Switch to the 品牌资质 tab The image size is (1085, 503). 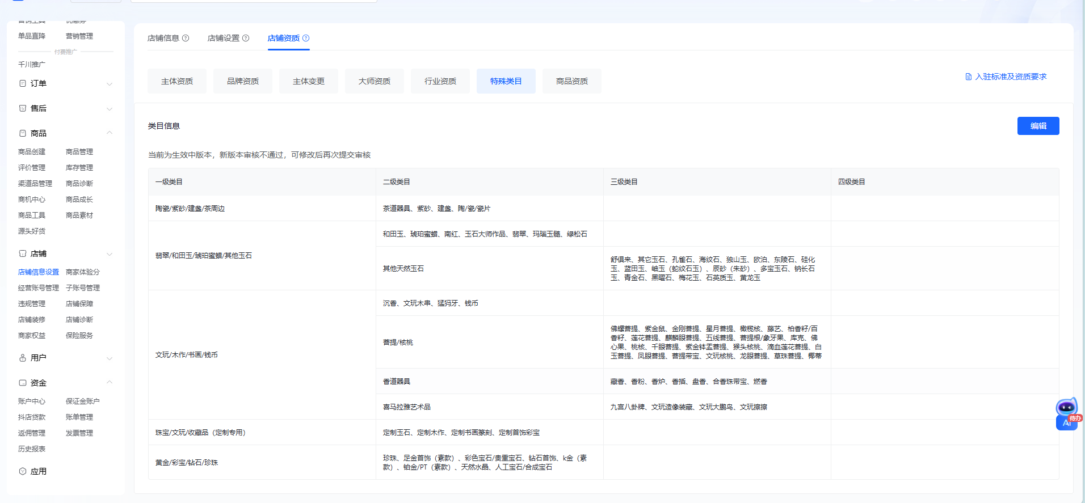click(x=243, y=81)
